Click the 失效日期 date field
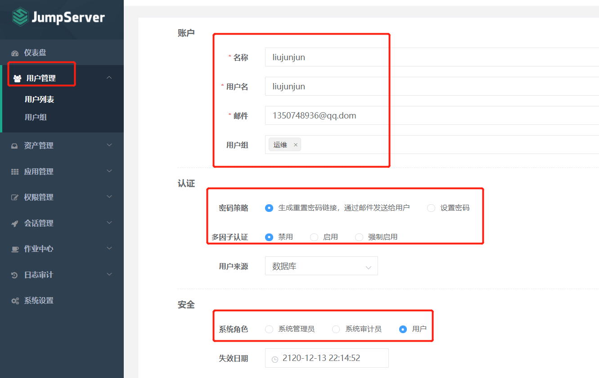This screenshot has height=378, width=599. pos(327,358)
